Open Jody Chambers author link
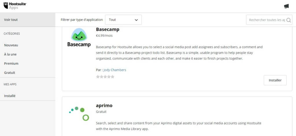 114,70
